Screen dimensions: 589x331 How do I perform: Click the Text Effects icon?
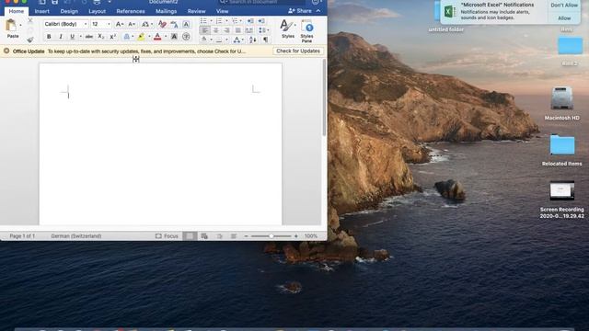pyautogui.click(x=127, y=37)
